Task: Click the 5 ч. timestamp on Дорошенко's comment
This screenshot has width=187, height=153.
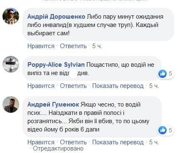Action: pos(97,46)
